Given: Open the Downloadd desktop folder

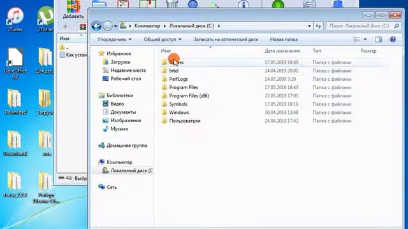Looking at the screenshot, I should coord(15,143).
